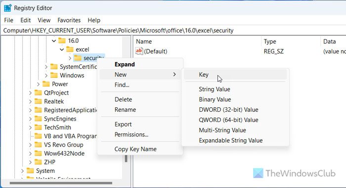The image size is (346, 188).
Task: Click the registry path address bar
Action: click(173, 31)
